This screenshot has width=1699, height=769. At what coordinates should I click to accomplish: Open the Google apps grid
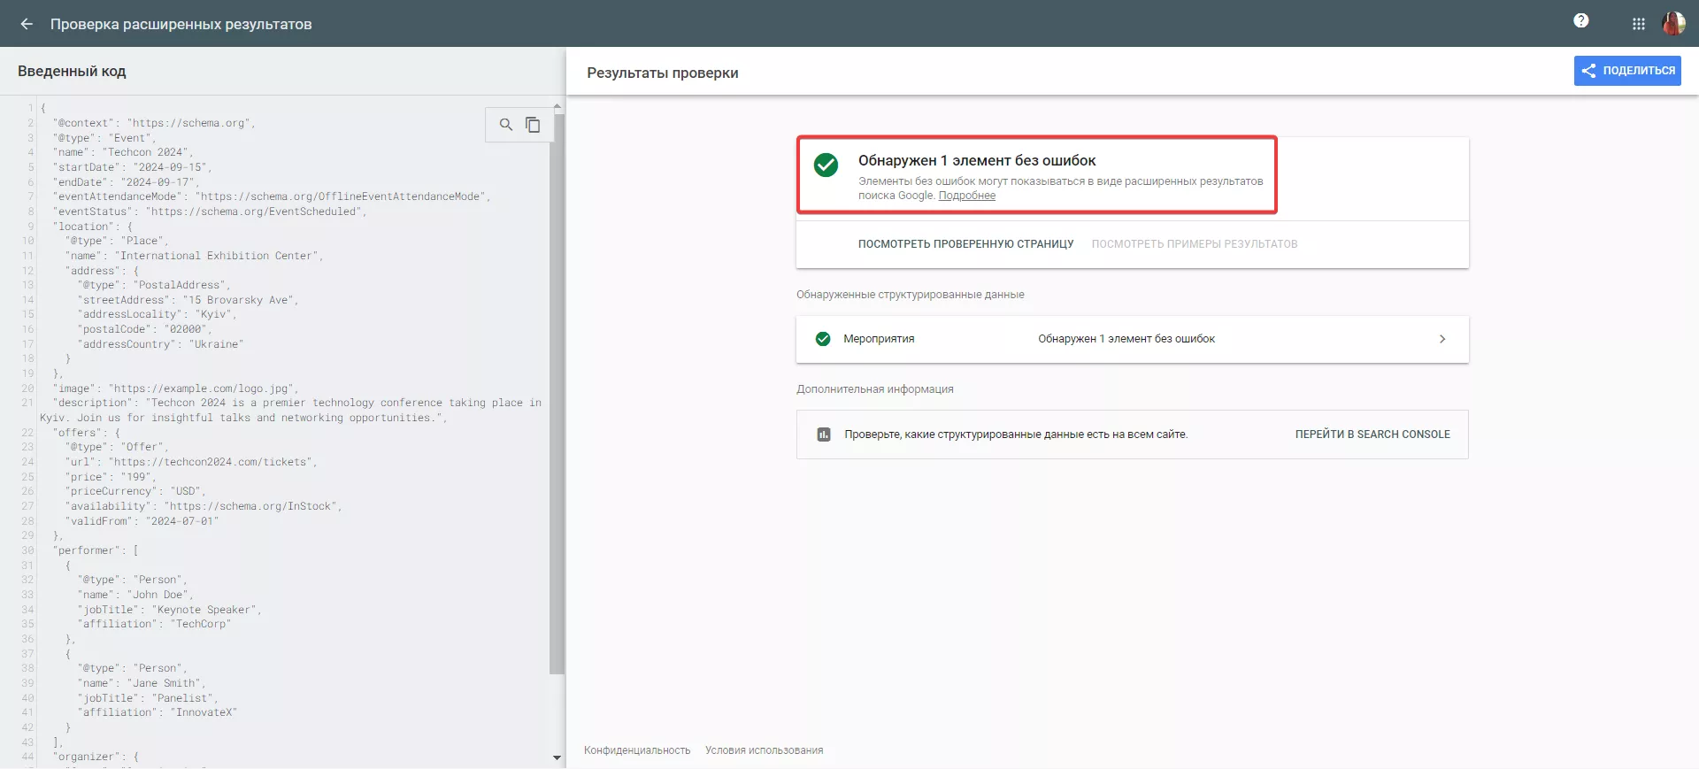point(1639,24)
